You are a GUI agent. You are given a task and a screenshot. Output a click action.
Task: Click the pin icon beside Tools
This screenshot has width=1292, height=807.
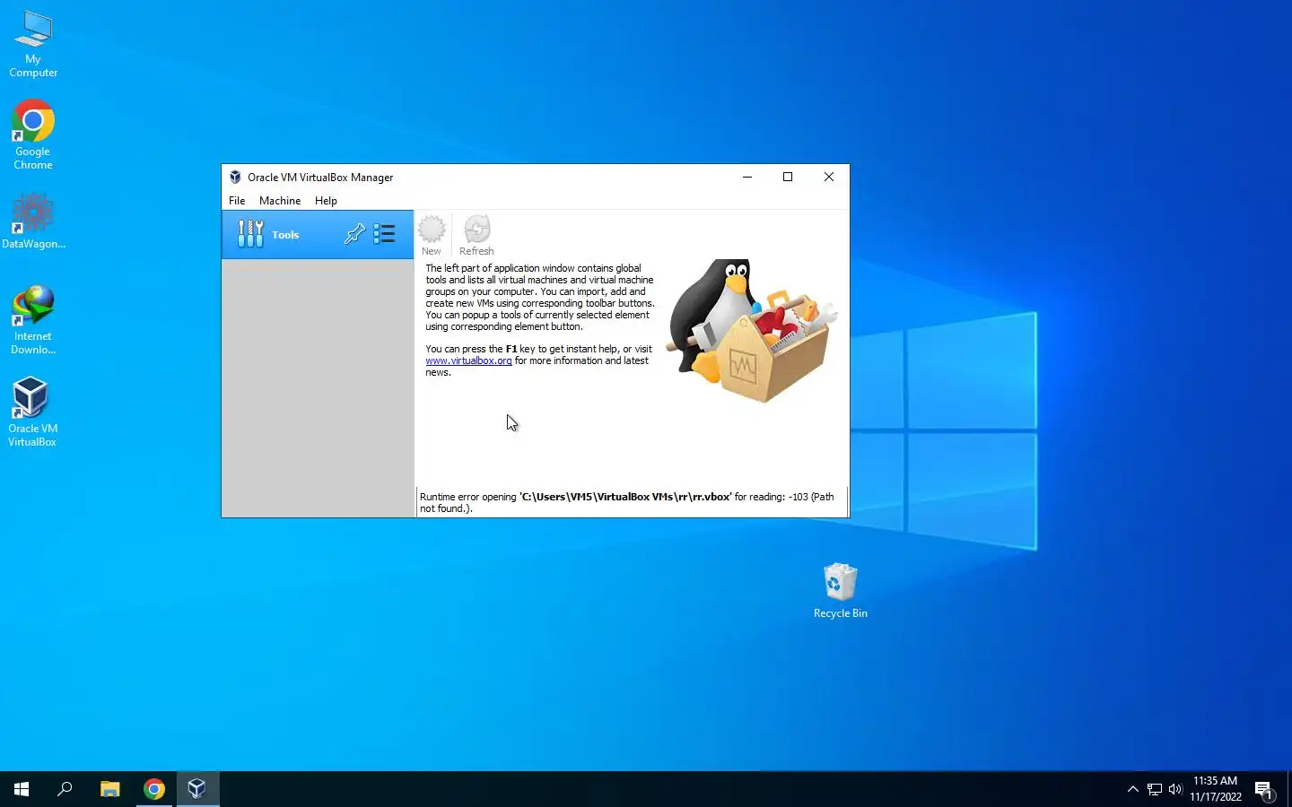pyautogui.click(x=354, y=234)
